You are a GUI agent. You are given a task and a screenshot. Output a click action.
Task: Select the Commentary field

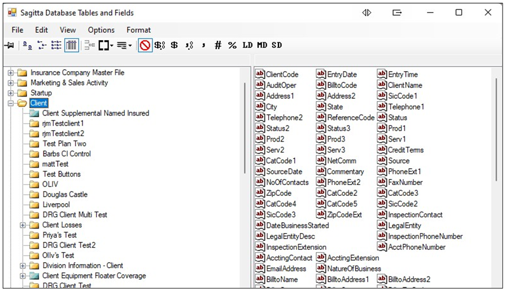(345, 172)
